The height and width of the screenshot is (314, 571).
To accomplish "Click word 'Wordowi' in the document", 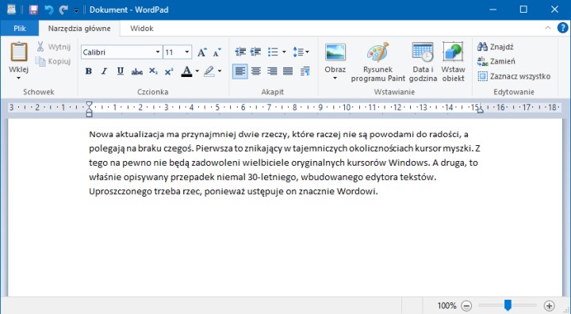I will pos(357,192).
